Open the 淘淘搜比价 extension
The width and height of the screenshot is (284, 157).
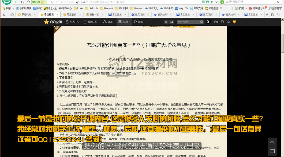[x=258, y=8]
